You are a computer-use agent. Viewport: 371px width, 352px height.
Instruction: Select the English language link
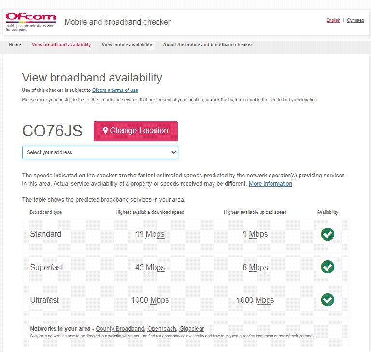pyautogui.click(x=333, y=20)
